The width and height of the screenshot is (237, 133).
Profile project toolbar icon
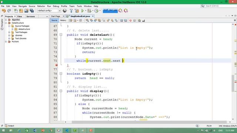click(96, 11)
